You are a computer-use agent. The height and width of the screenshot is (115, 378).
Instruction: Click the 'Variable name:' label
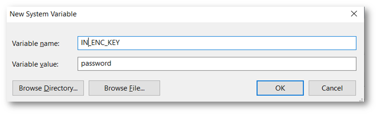[36, 44]
